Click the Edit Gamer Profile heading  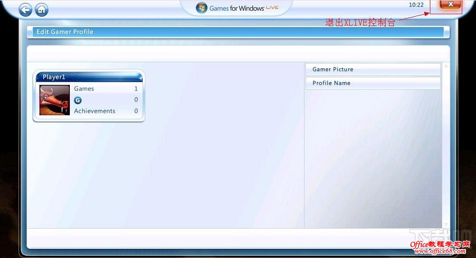tap(65, 32)
